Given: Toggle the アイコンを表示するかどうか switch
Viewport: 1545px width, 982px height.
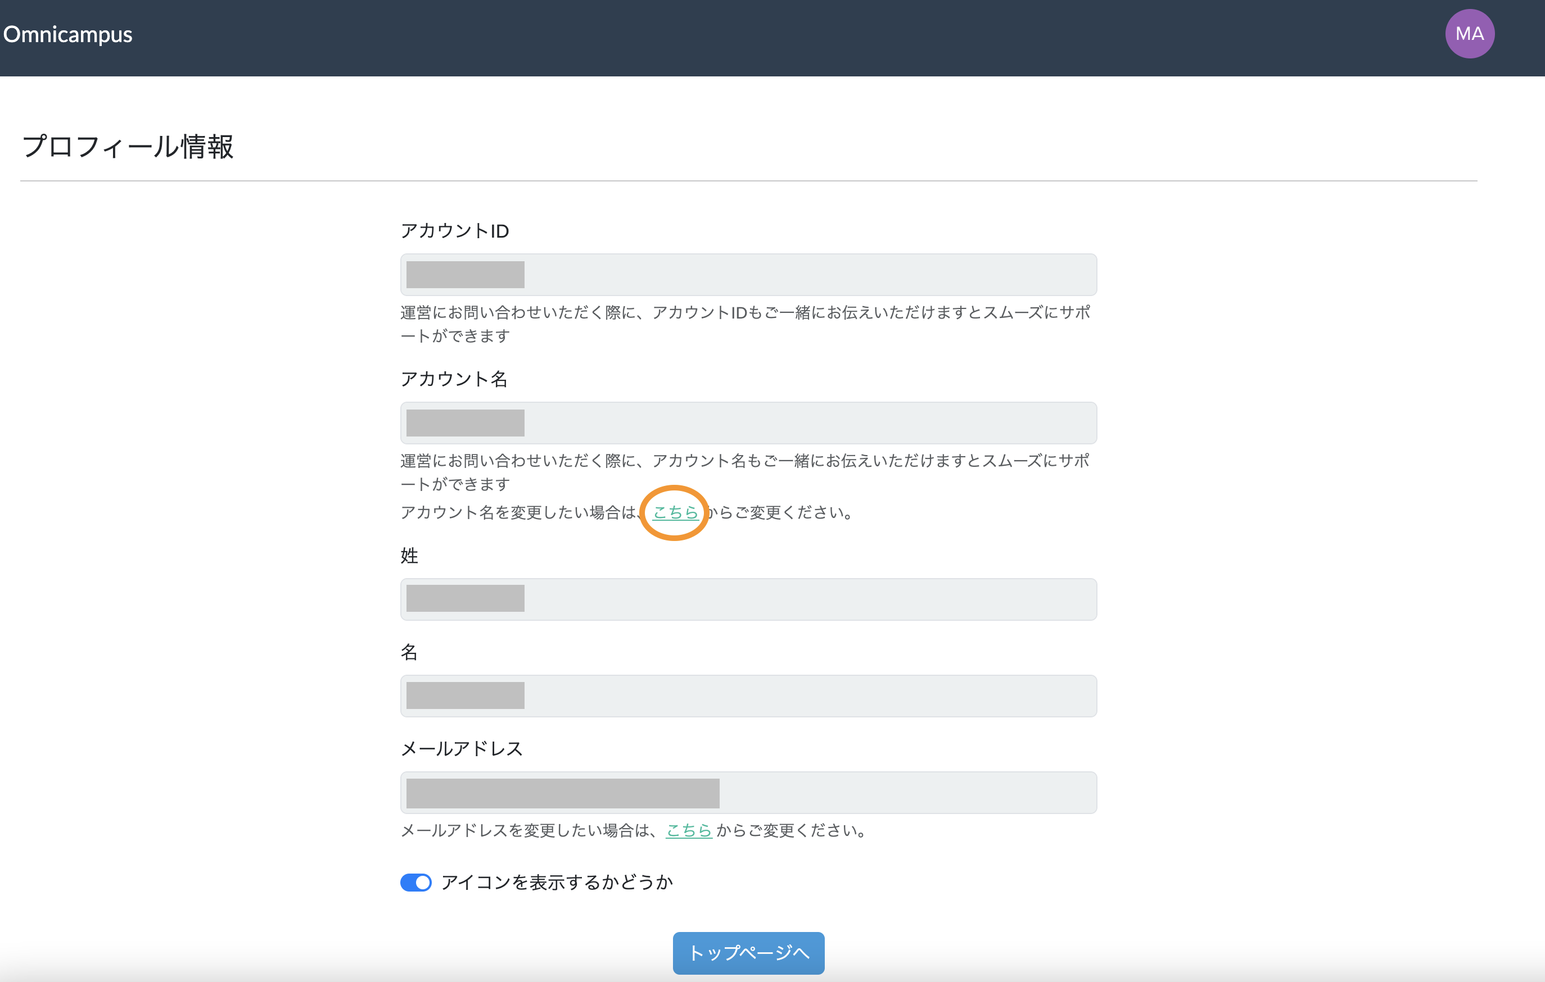Looking at the screenshot, I should (x=415, y=883).
